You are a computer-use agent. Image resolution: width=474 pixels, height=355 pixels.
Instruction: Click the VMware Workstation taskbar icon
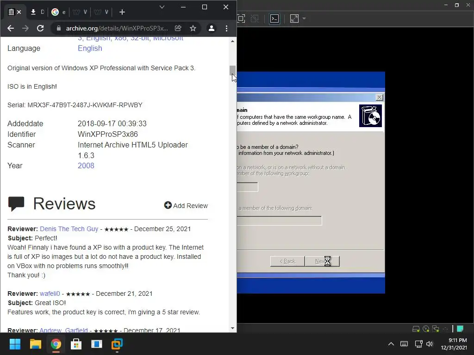click(x=117, y=344)
